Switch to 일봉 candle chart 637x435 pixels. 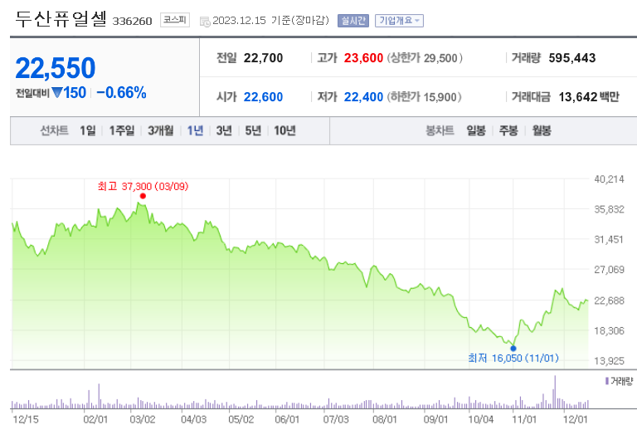476,130
